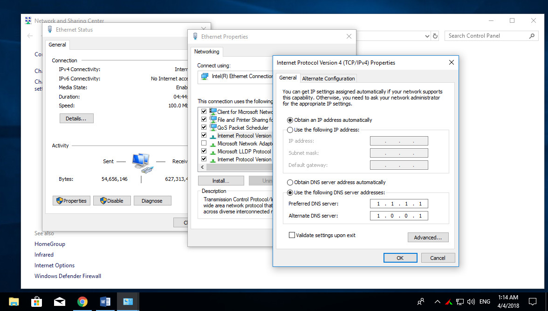Click the Alternate DNS server field

(x=399, y=216)
